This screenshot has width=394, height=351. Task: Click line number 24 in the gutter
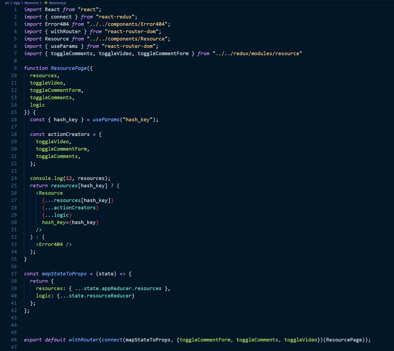pos(14,178)
